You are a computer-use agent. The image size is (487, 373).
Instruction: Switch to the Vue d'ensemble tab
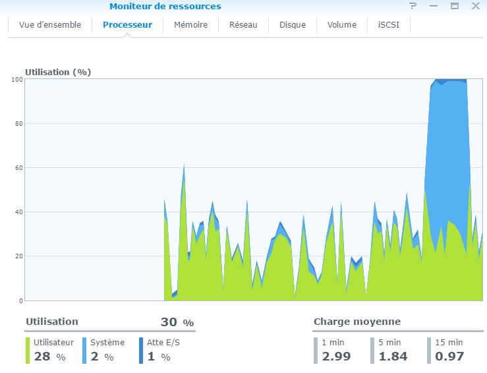point(50,25)
